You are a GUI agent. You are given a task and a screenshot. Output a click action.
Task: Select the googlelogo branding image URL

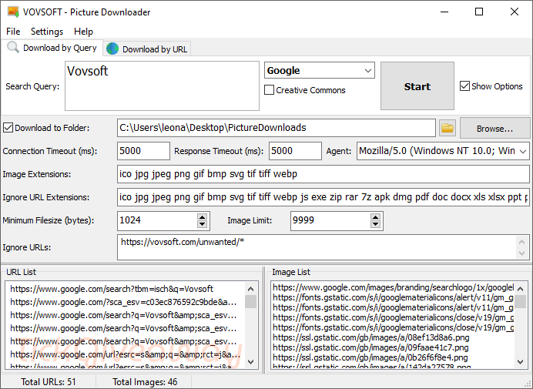coord(393,287)
